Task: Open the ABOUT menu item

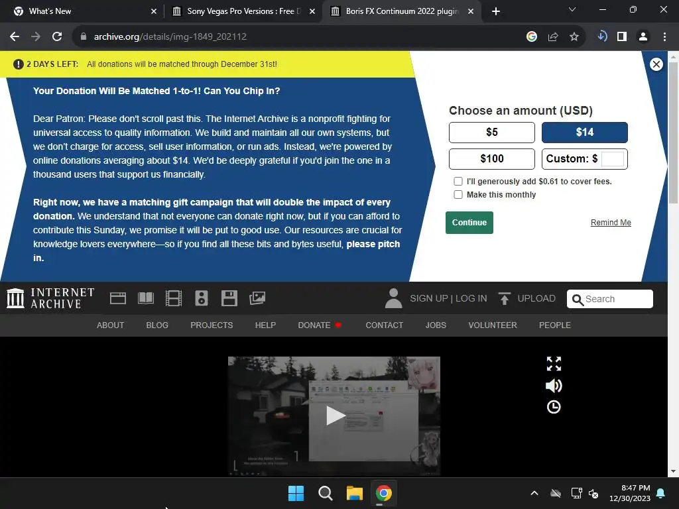Action: tap(111, 325)
